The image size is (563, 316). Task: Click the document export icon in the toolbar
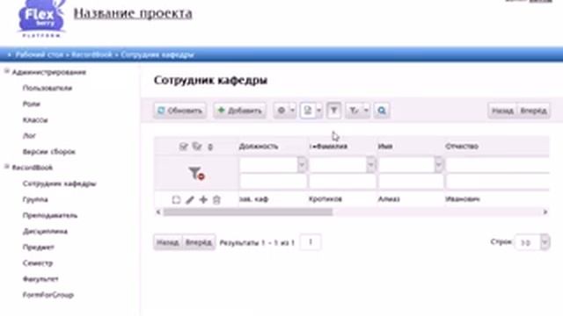tap(307, 111)
